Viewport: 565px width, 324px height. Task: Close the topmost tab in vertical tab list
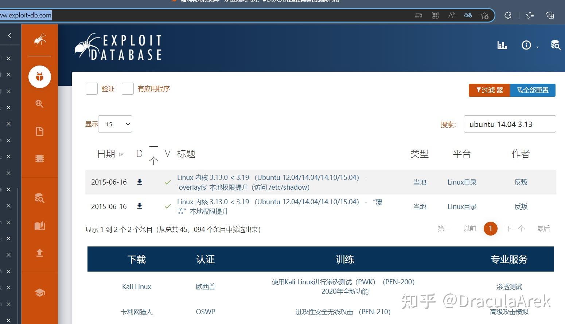(x=8, y=58)
